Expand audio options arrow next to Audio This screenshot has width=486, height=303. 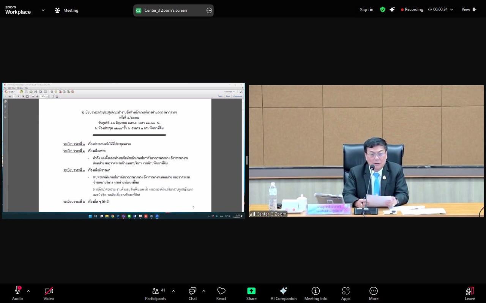28,291
